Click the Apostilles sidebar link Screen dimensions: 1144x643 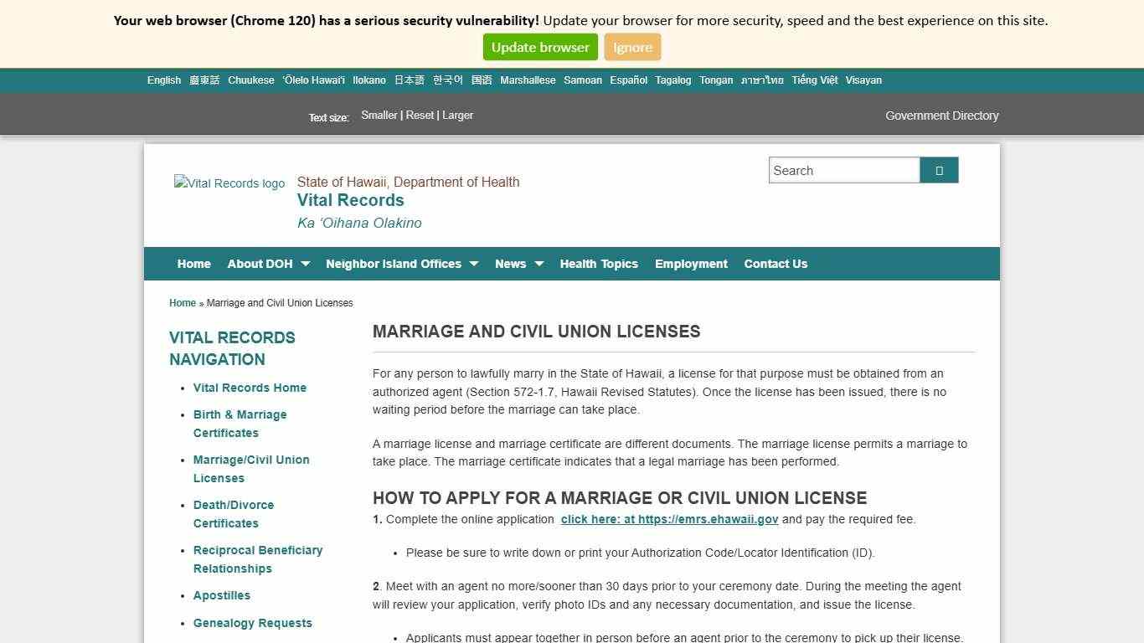pyautogui.click(x=221, y=595)
